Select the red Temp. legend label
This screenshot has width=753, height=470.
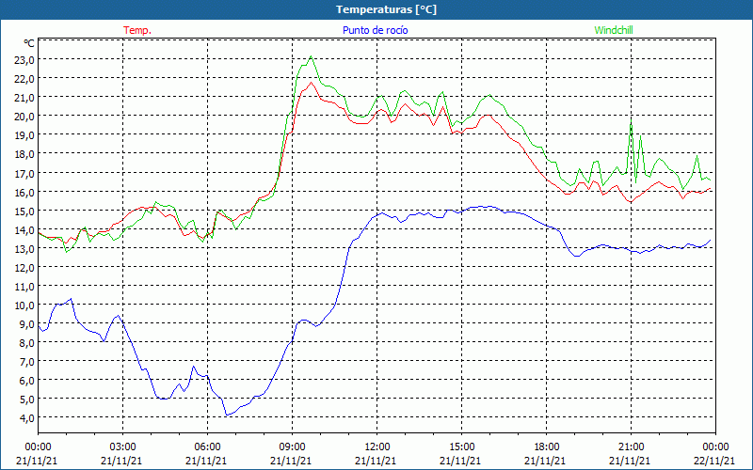[x=137, y=30]
